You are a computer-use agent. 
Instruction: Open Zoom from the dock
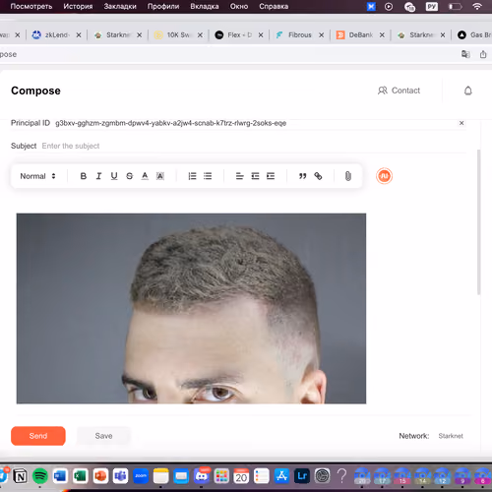tap(141, 476)
